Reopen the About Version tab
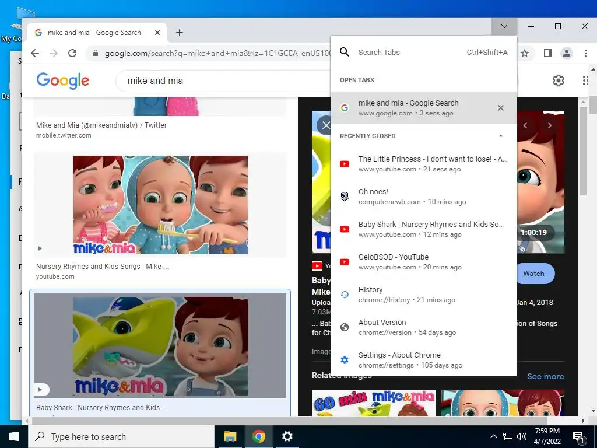The height and width of the screenshot is (448, 597). pyautogui.click(x=423, y=327)
